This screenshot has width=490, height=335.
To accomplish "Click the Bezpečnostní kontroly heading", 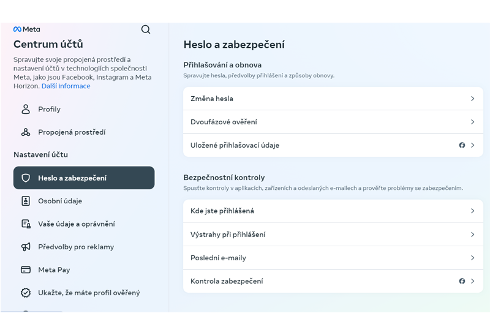I will (x=224, y=178).
